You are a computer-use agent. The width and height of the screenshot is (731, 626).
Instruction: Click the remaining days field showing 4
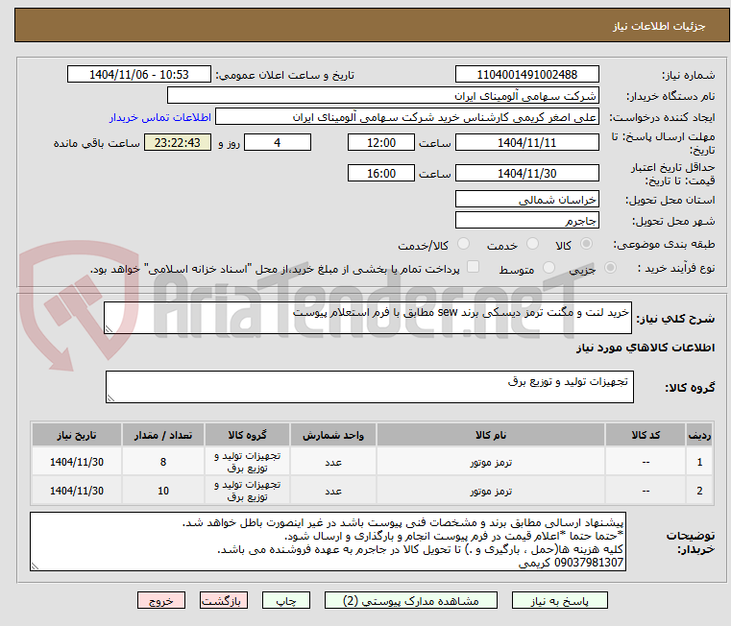(278, 142)
